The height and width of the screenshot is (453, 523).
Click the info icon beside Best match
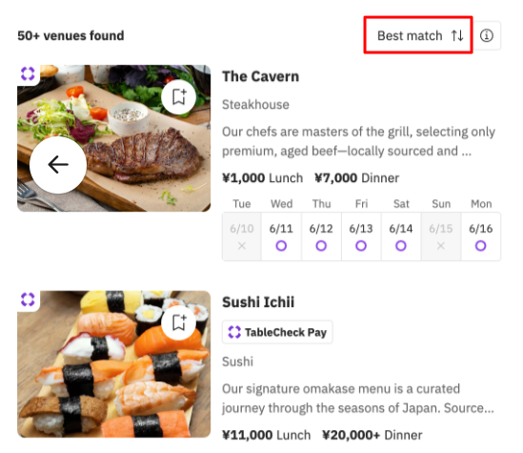(x=487, y=35)
